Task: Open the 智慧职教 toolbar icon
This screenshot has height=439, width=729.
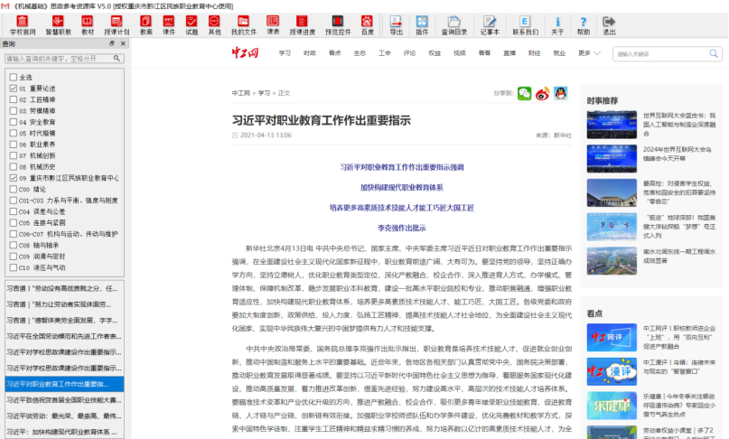Action: (58, 25)
